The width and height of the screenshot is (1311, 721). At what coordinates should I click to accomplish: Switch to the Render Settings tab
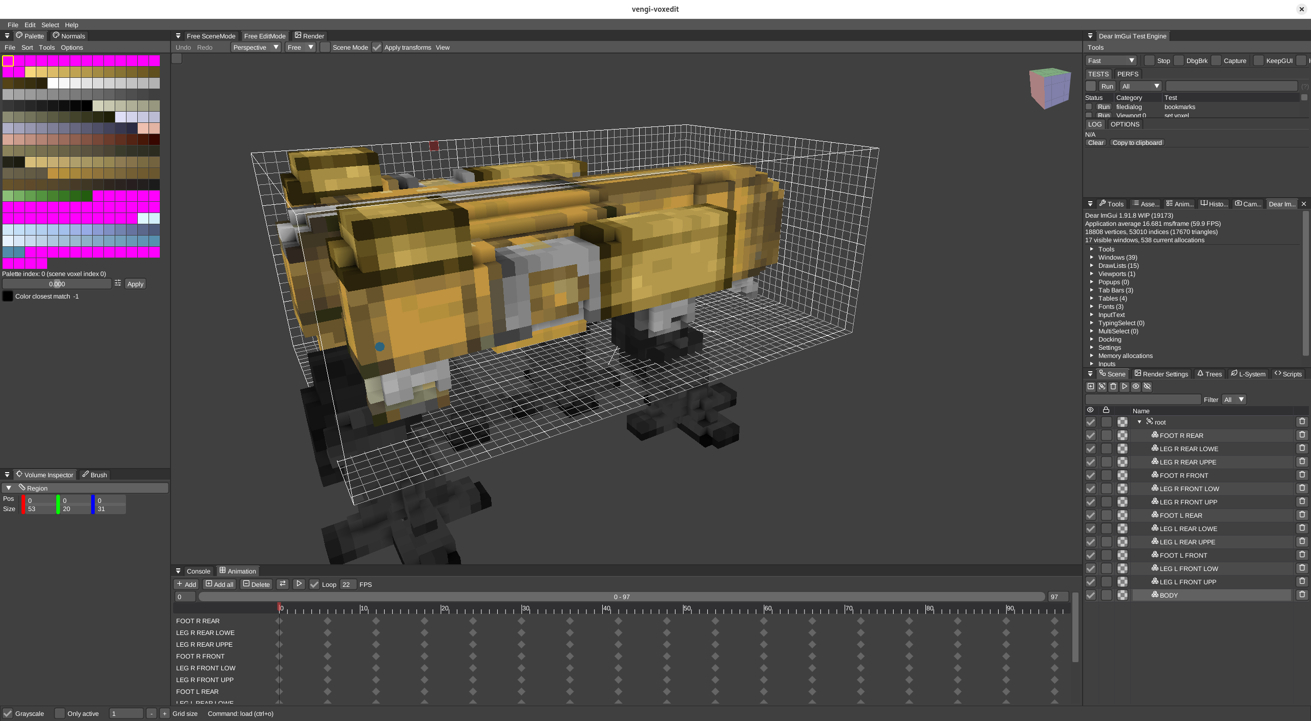tap(1161, 374)
